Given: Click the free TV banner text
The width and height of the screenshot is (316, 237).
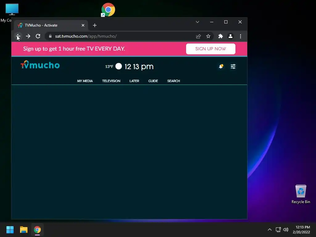Looking at the screenshot, I should tap(74, 49).
